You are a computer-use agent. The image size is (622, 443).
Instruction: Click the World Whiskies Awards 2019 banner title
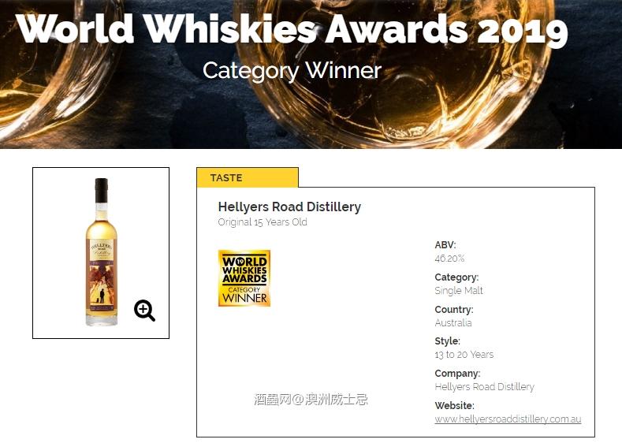(292, 30)
